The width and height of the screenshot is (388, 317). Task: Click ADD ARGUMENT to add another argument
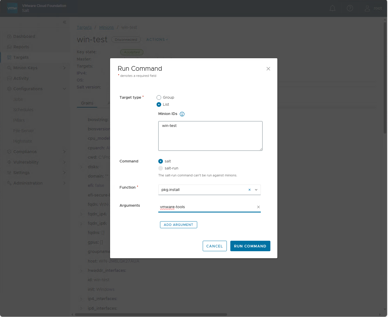point(178,224)
